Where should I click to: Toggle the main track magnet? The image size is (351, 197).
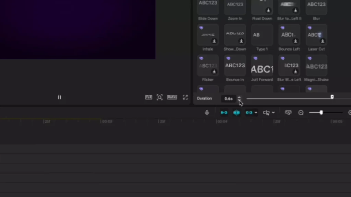(x=224, y=113)
